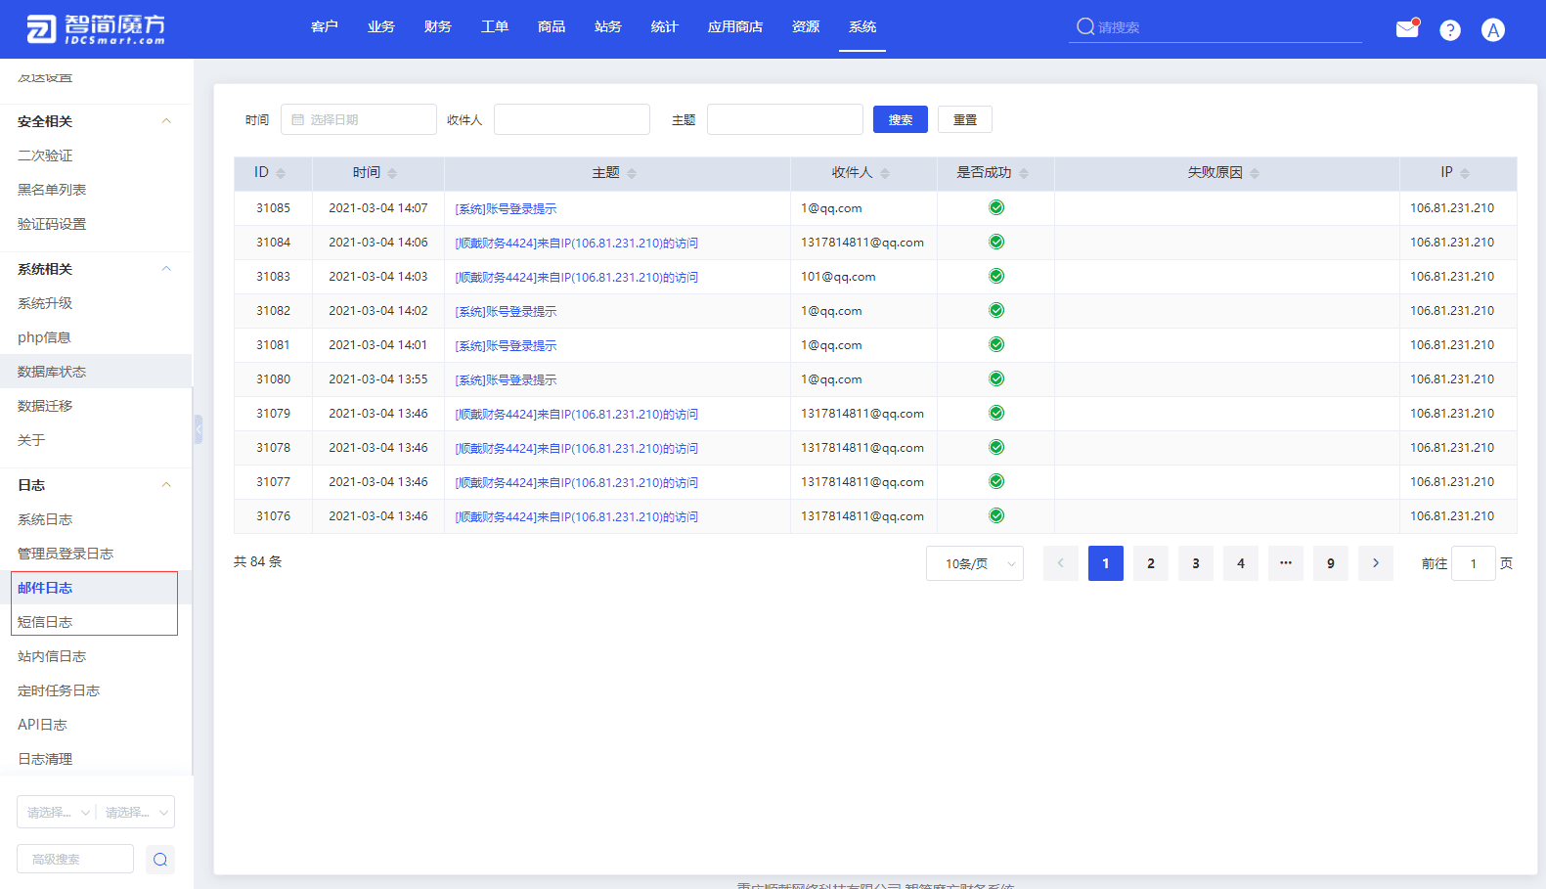
Task: Click recipient 101@qq.com cell
Action: click(838, 277)
